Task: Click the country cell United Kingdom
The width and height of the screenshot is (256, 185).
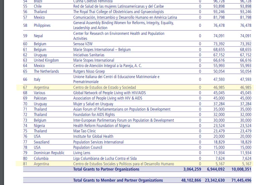Action: [x=46, y=60]
